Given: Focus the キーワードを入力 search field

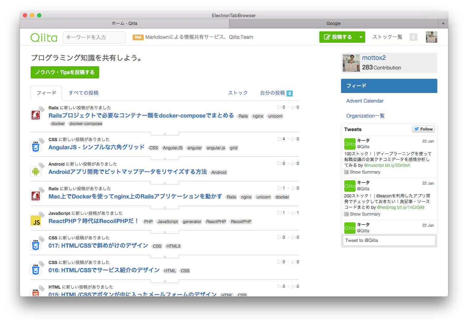Looking at the screenshot, I should click(x=94, y=37).
